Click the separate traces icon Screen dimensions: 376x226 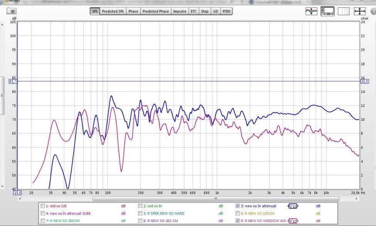pyautogui.click(x=311, y=11)
